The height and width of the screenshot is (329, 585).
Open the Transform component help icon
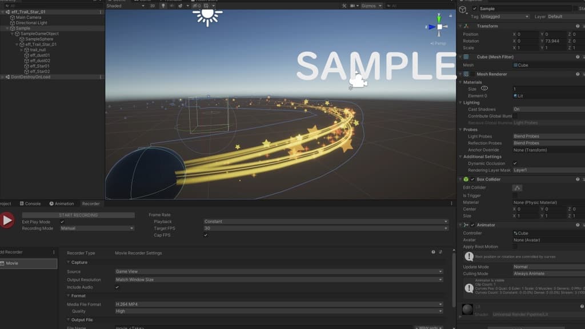pyautogui.click(x=578, y=26)
